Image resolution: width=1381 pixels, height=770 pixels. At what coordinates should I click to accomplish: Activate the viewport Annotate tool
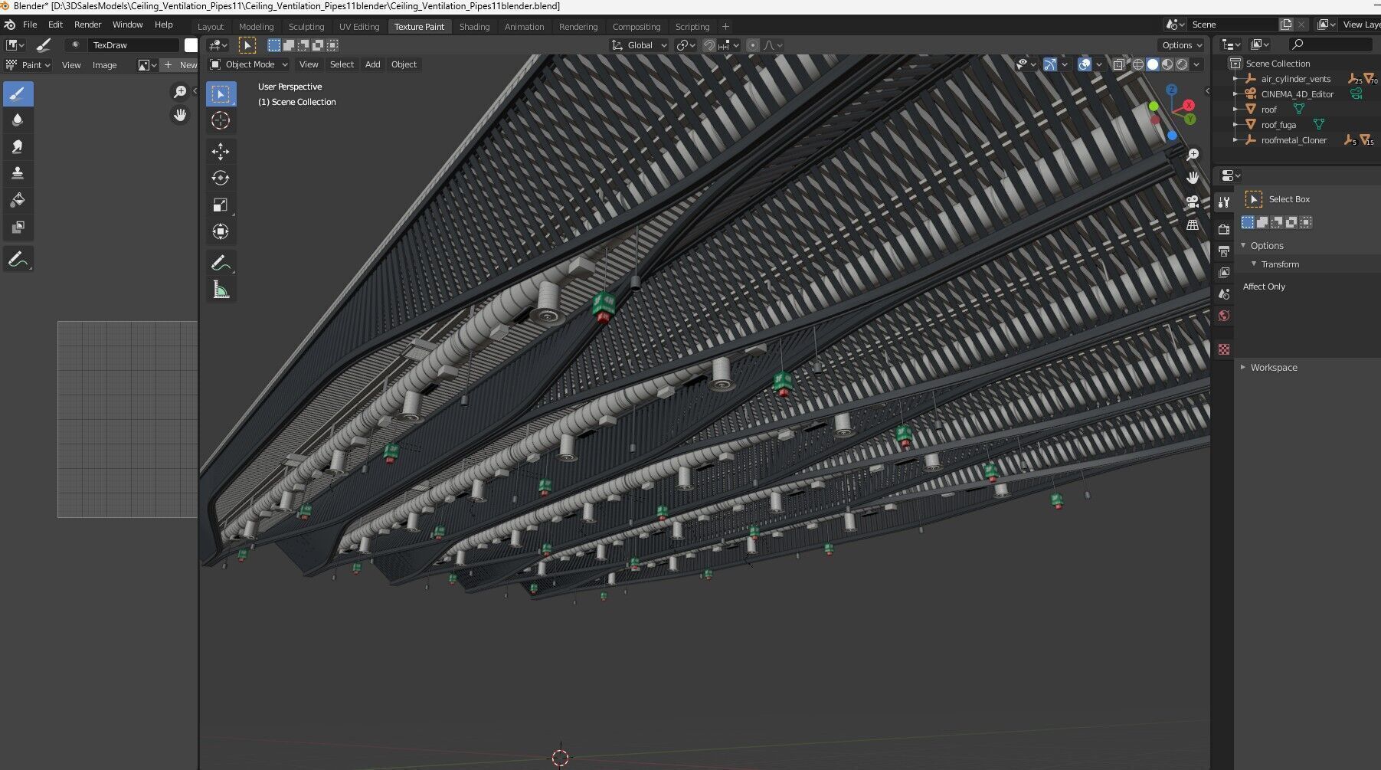[x=221, y=263]
